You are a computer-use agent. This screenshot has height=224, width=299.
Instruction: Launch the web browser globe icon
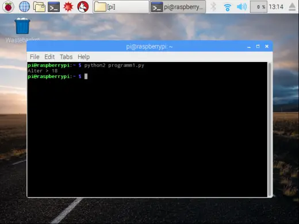pyautogui.click(x=25, y=7)
